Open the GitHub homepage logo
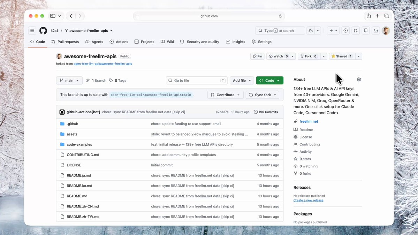This screenshot has height=235, width=418. (43, 31)
